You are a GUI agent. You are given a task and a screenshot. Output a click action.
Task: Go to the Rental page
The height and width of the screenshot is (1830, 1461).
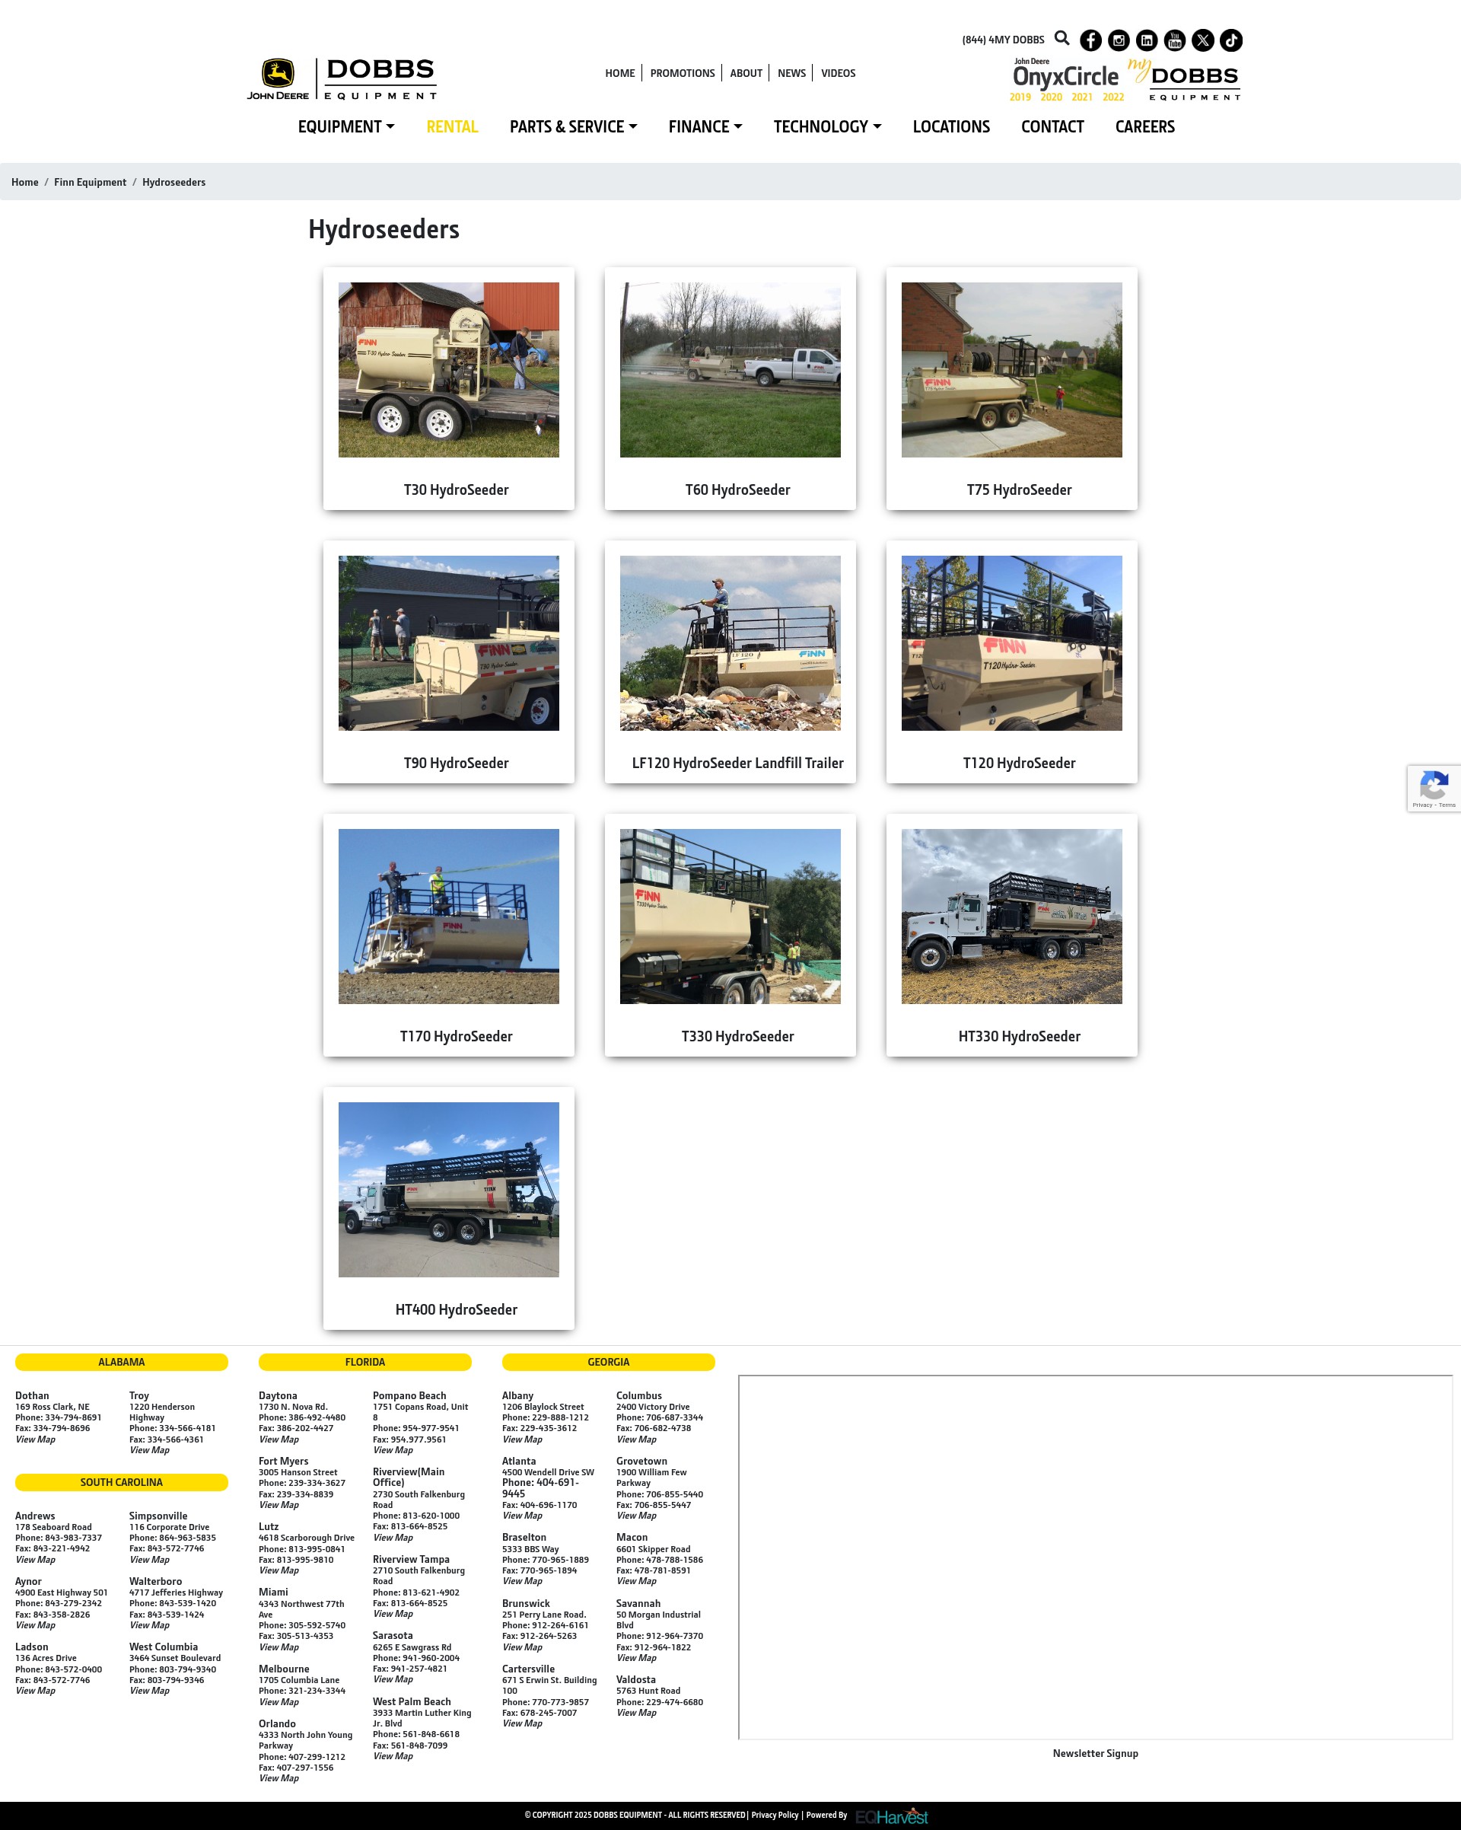coord(452,126)
